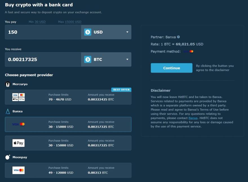Click the Moonpay provider name

click(20, 157)
